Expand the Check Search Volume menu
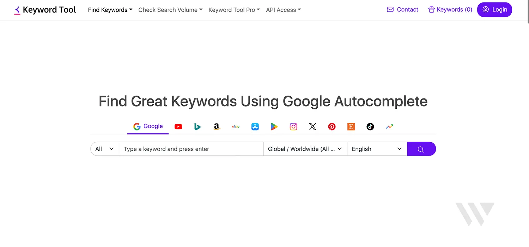529x247 pixels. 170,10
